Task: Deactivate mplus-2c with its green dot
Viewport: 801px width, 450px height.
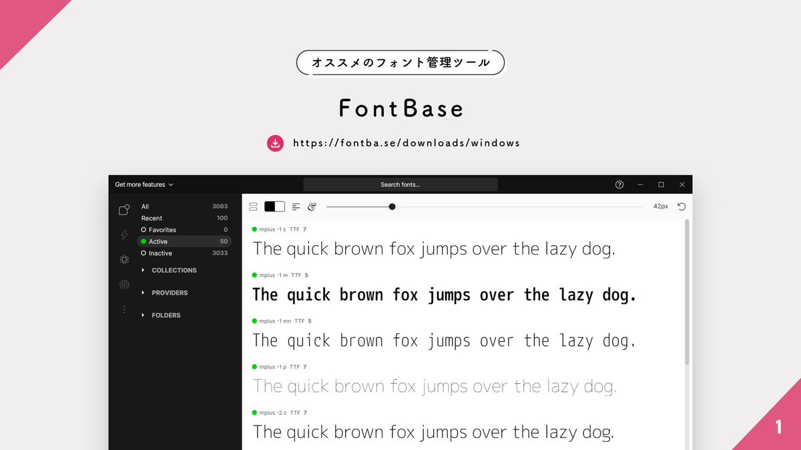Action: point(254,413)
